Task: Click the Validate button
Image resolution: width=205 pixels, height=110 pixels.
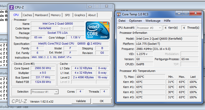Action: point(81,101)
